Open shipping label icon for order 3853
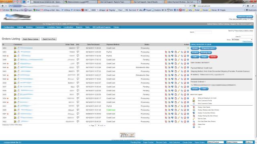Viewport: 257px width, 144px height. 169,52
